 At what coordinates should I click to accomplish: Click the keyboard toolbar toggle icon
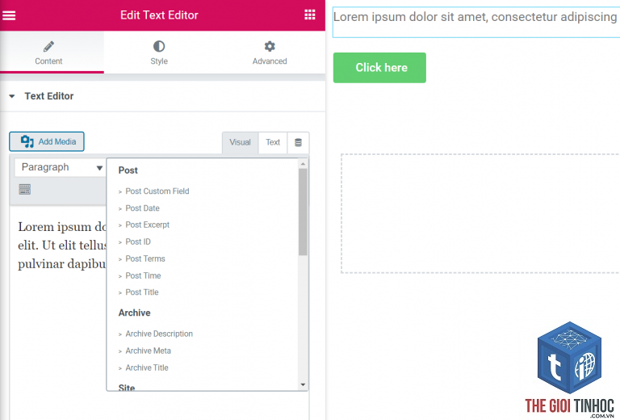coord(24,190)
